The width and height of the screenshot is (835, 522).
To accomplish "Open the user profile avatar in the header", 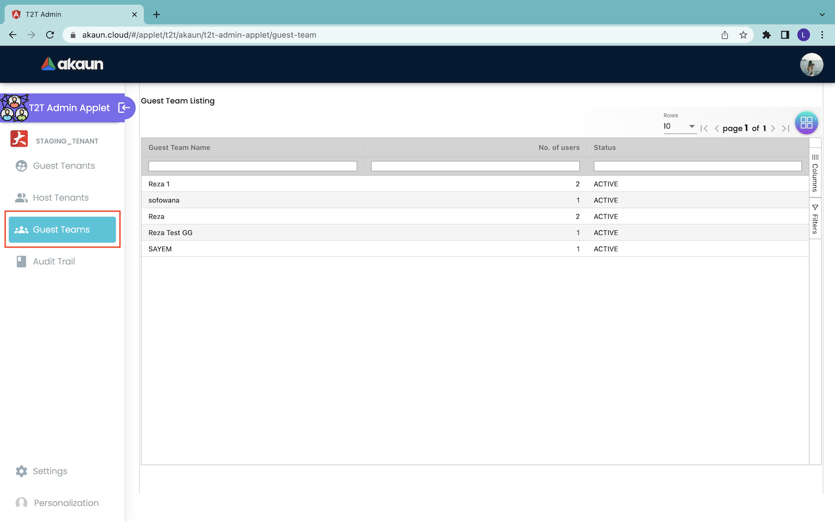I will coord(811,64).
